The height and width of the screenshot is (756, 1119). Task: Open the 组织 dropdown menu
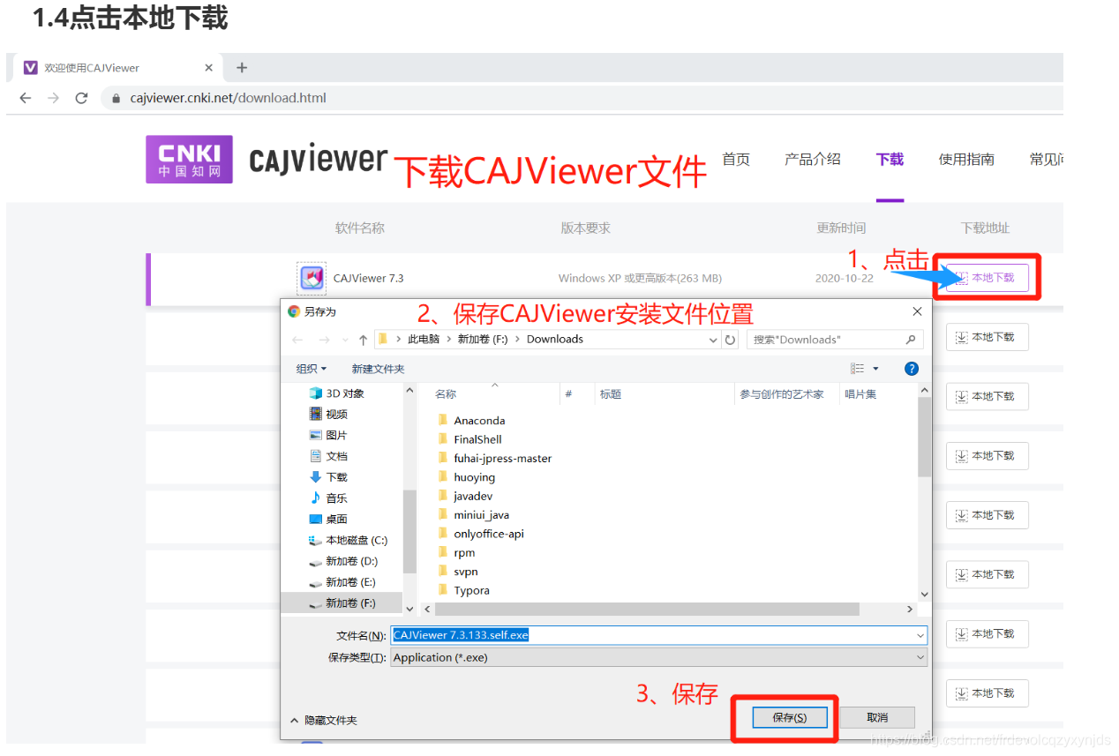tap(312, 369)
